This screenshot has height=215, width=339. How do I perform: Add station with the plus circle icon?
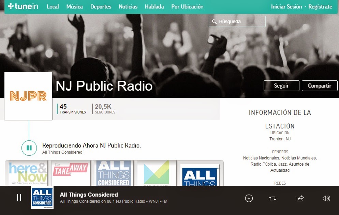(249, 198)
